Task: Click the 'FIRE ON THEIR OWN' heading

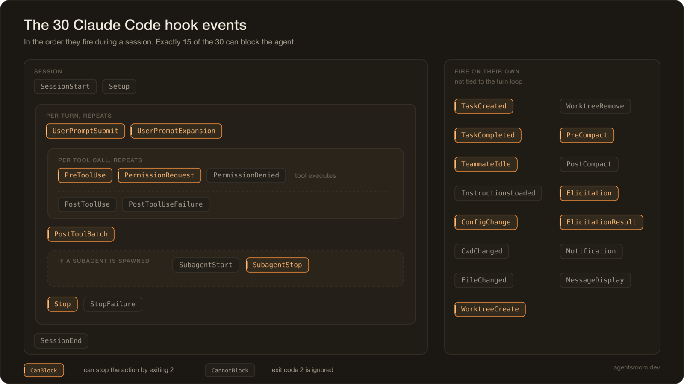Action: (x=487, y=72)
